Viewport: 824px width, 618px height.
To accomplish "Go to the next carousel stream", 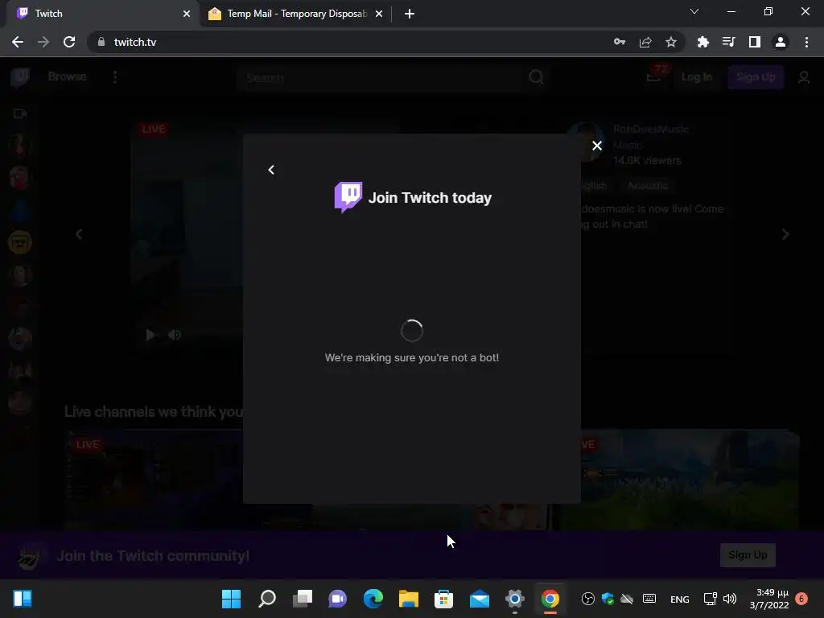I will [x=785, y=234].
